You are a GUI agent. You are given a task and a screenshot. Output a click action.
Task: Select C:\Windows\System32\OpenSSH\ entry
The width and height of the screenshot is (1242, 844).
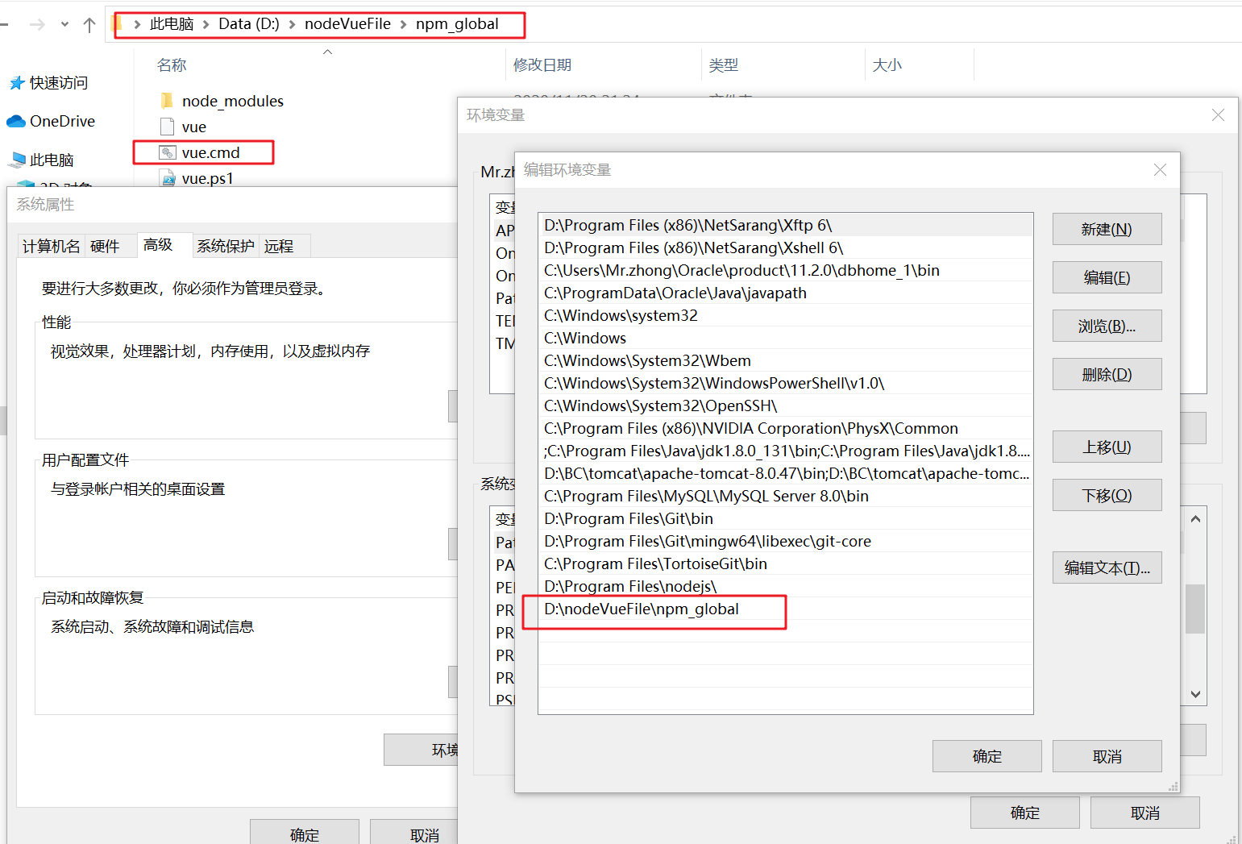pyautogui.click(x=786, y=405)
